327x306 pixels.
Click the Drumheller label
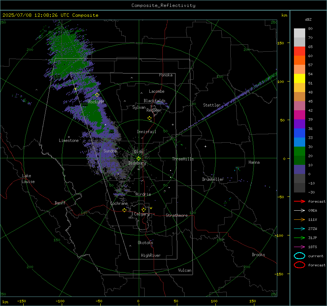[x=213, y=179]
